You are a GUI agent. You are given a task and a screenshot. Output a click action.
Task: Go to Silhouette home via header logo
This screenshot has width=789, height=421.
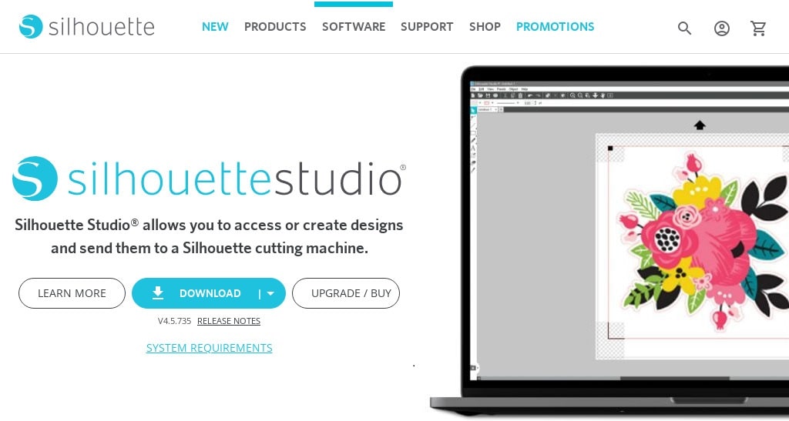click(86, 26)
